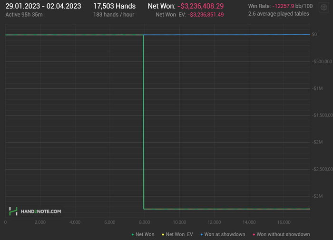
Task: Click the 4,000 x-axis label
Action: click(75, 222)
